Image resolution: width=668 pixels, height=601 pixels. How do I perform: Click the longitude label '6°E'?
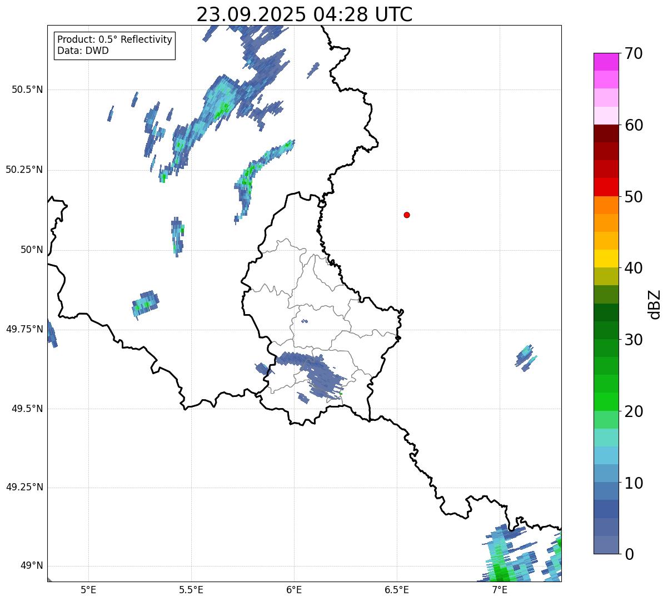[294, 589]
